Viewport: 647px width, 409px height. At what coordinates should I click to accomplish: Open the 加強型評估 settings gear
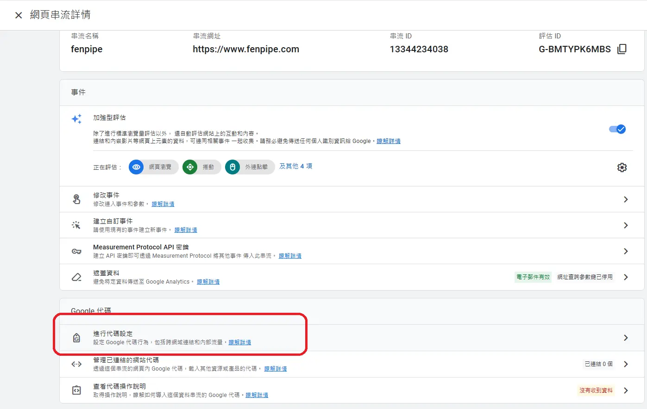coord(622,167)
